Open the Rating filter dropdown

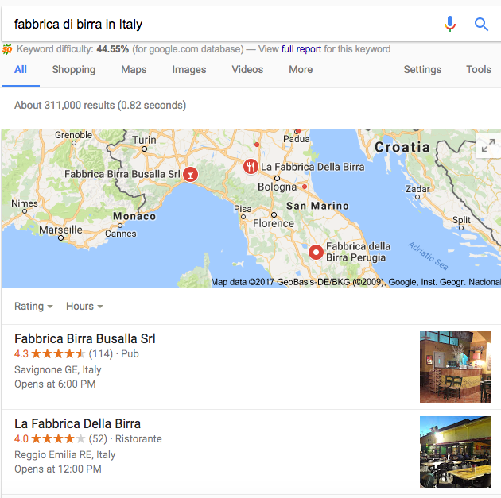coord(33,306)
